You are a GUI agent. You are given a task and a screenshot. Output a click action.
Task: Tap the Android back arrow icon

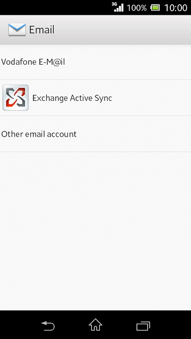(48, 326)
